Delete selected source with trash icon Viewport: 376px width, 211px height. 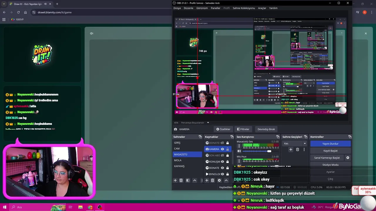212,181
